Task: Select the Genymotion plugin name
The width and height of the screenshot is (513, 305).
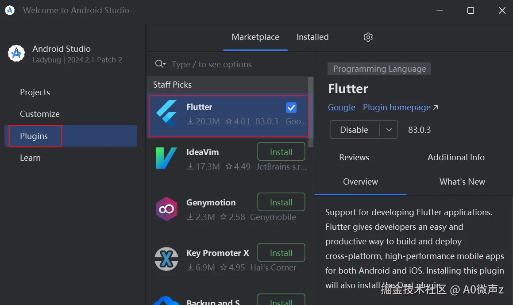Action: click(x=211, y=202)
